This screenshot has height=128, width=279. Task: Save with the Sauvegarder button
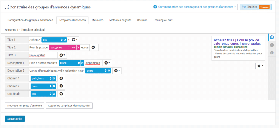(x=15, y=119)
